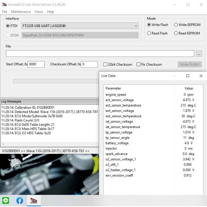The image size is (207, 207).
Task: Click the Write FLASH button
Action: (190, 64)
